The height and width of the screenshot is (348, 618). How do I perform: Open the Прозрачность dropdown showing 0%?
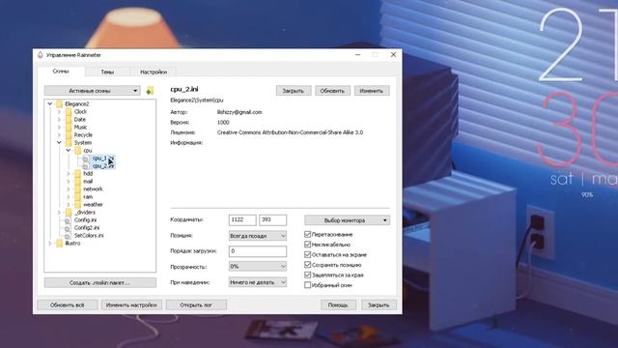[258, 267]
